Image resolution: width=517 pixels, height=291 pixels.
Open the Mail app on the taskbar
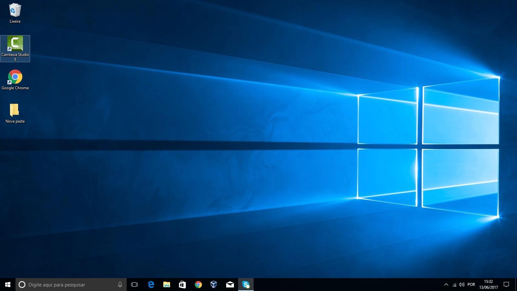(x=230, y=285)
